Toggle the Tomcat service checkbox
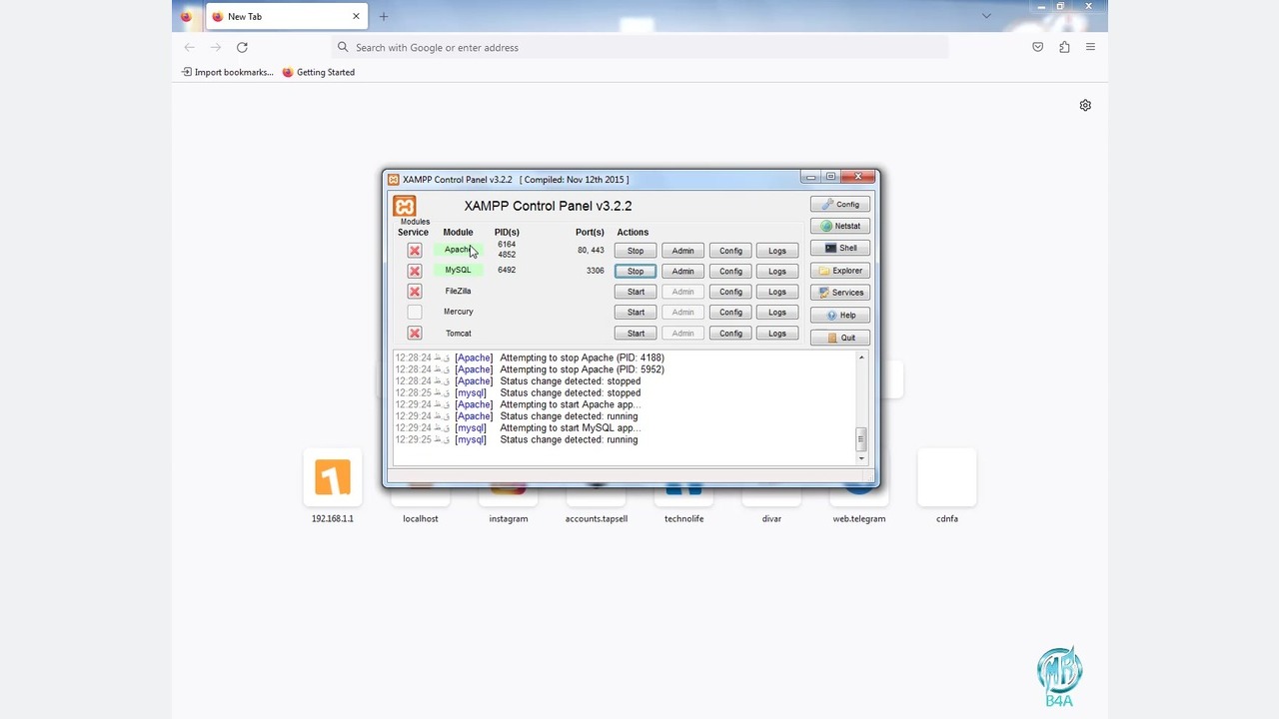Screen dimensions: 1279x719 (415, 334)
